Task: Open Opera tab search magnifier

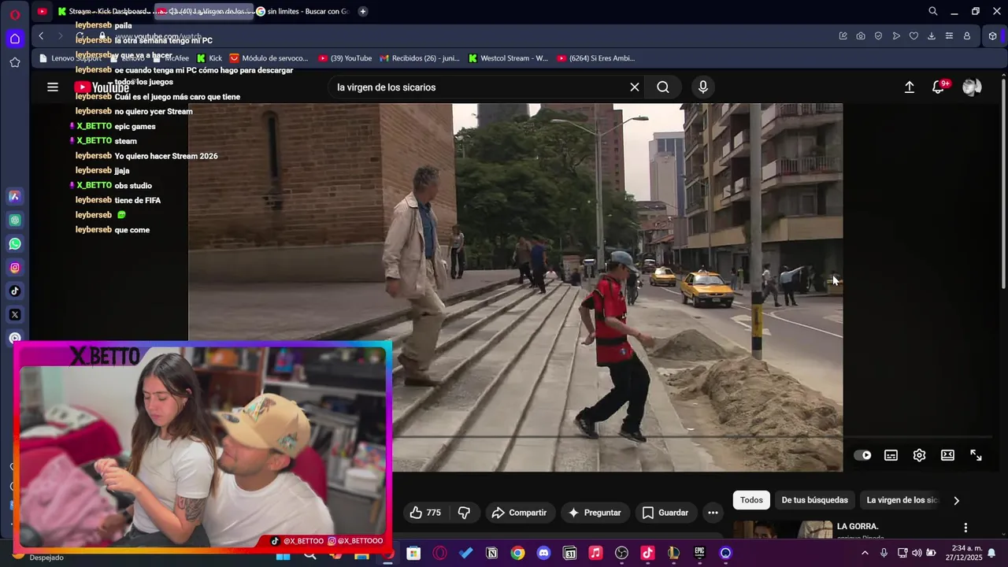Action: click(x=933, y=11)
